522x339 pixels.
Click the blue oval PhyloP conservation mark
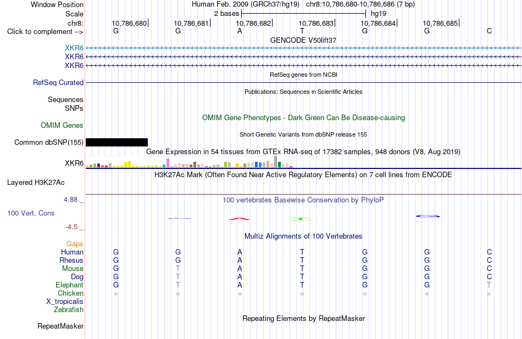[x=428, y=216]
